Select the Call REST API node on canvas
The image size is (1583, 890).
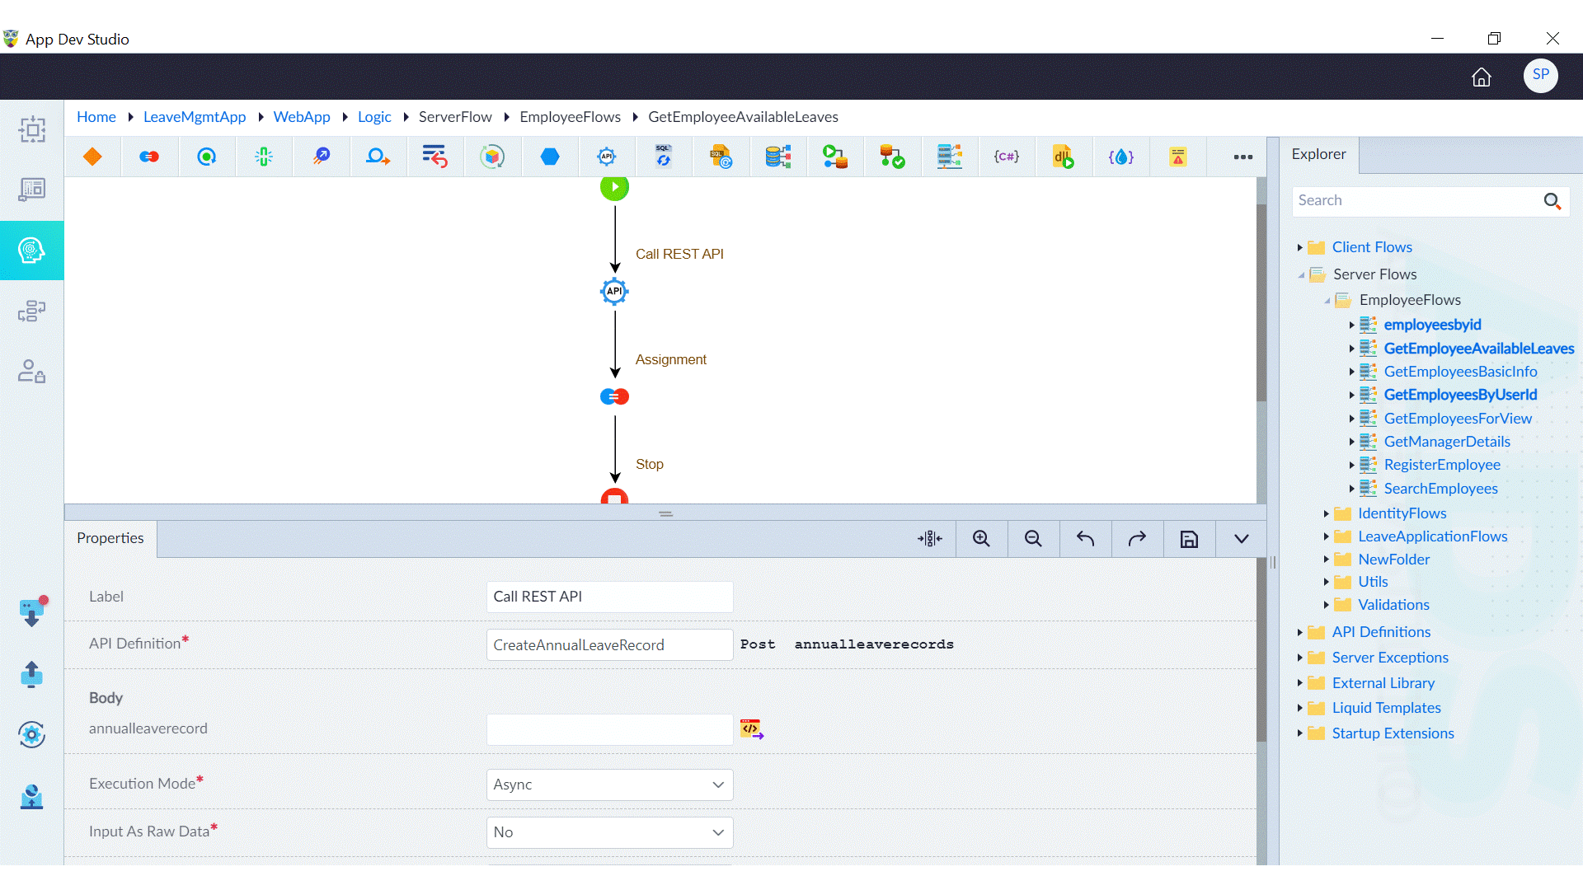pyautogui.click(x=614, y=291)
